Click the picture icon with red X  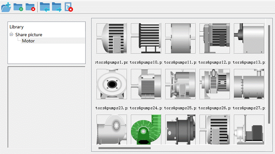[69, 7]
